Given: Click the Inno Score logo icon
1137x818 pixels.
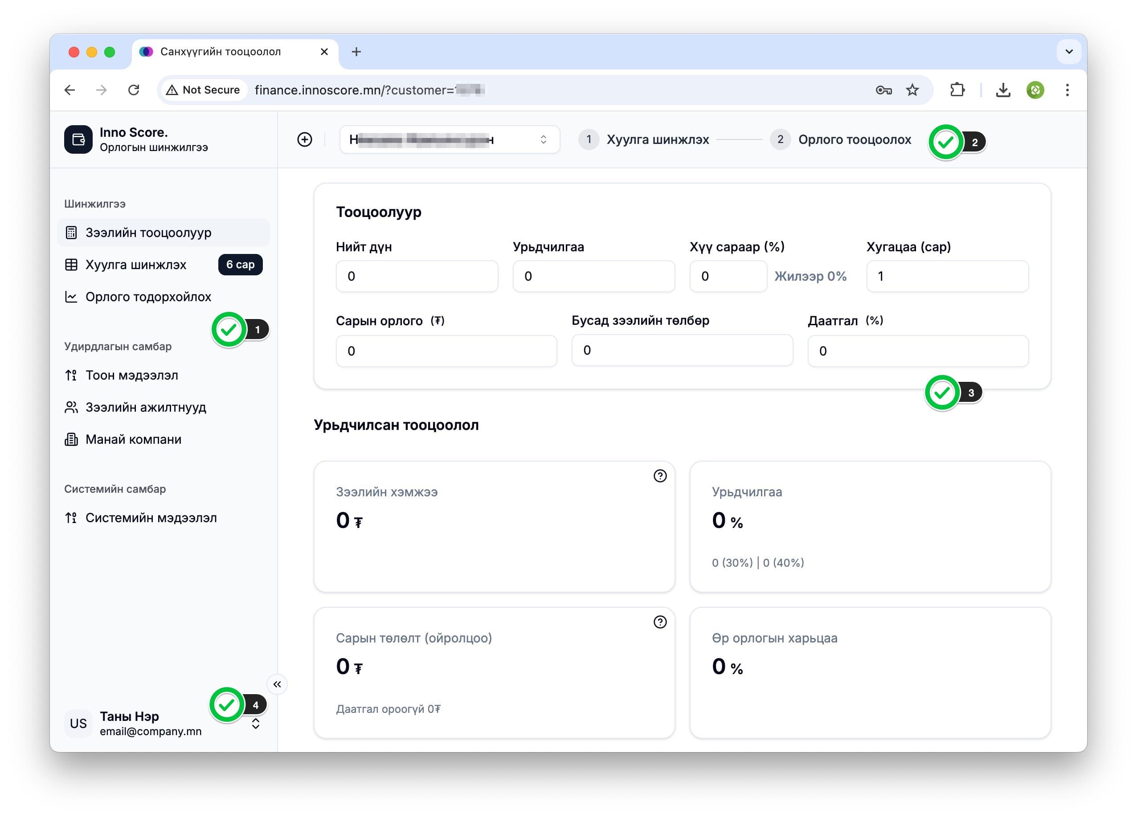Looking at the screenshot, I should [x=78, y=139].
